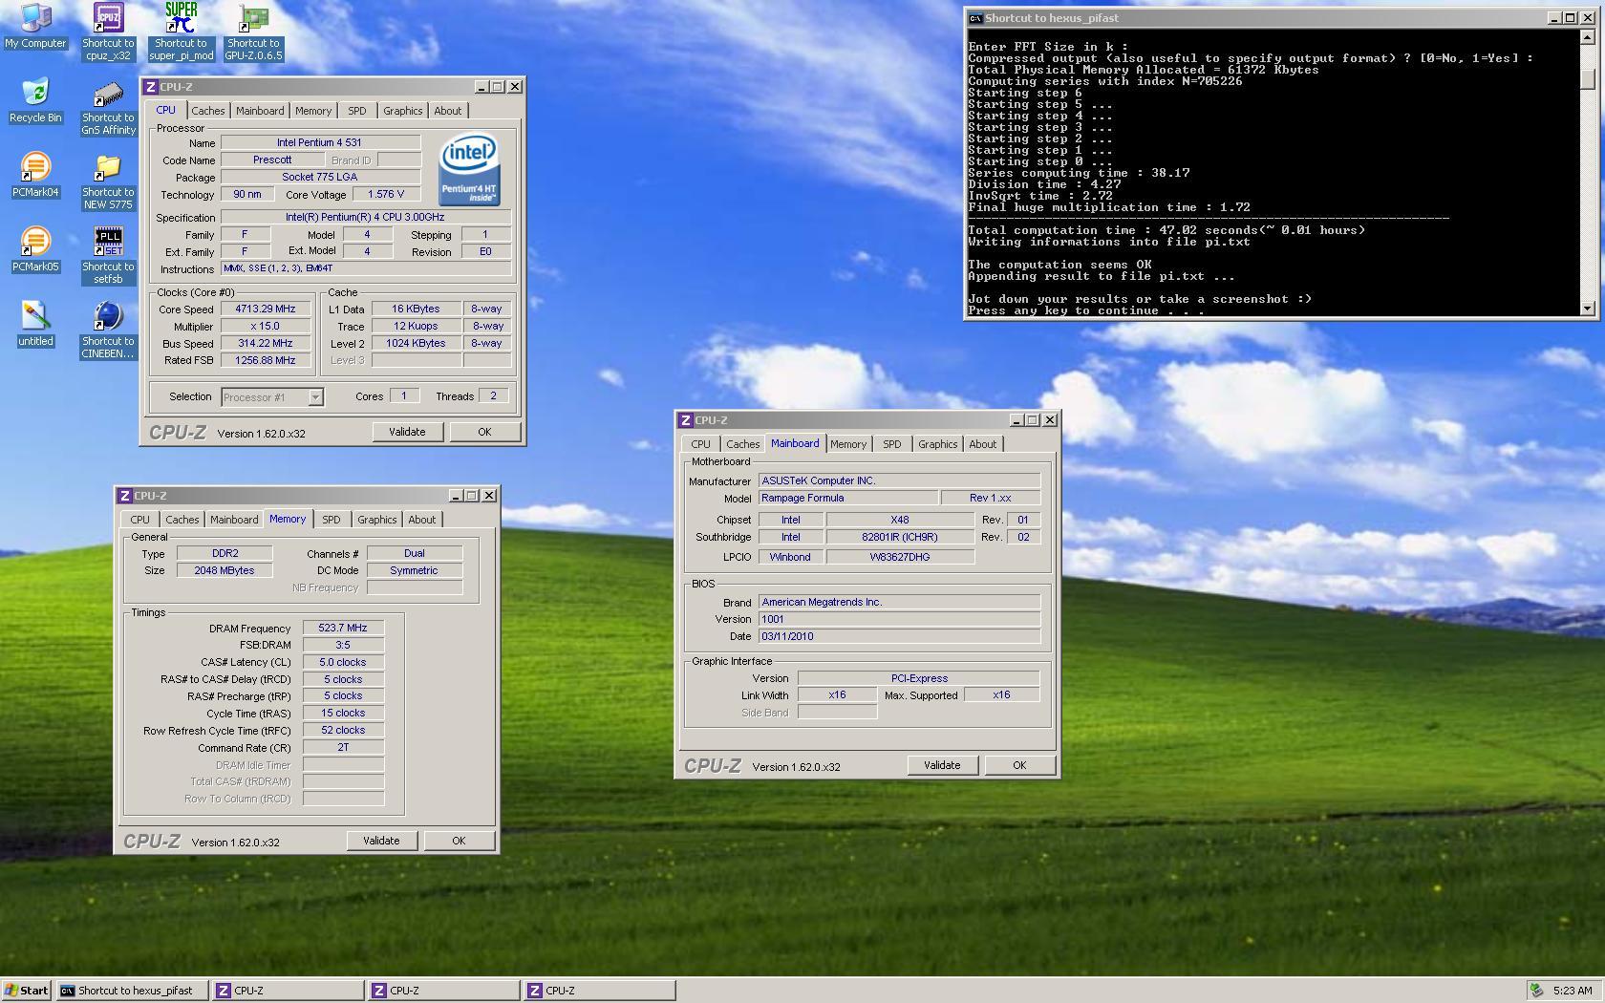The width and height of the screenshot is (1605, 1003).
Task: Switch to CPU tab in the Memory CPU-Z window
Action: coord(139,520)
